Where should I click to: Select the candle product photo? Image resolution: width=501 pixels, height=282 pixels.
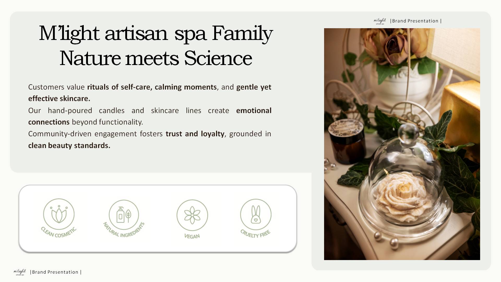[x=402, y=144]
